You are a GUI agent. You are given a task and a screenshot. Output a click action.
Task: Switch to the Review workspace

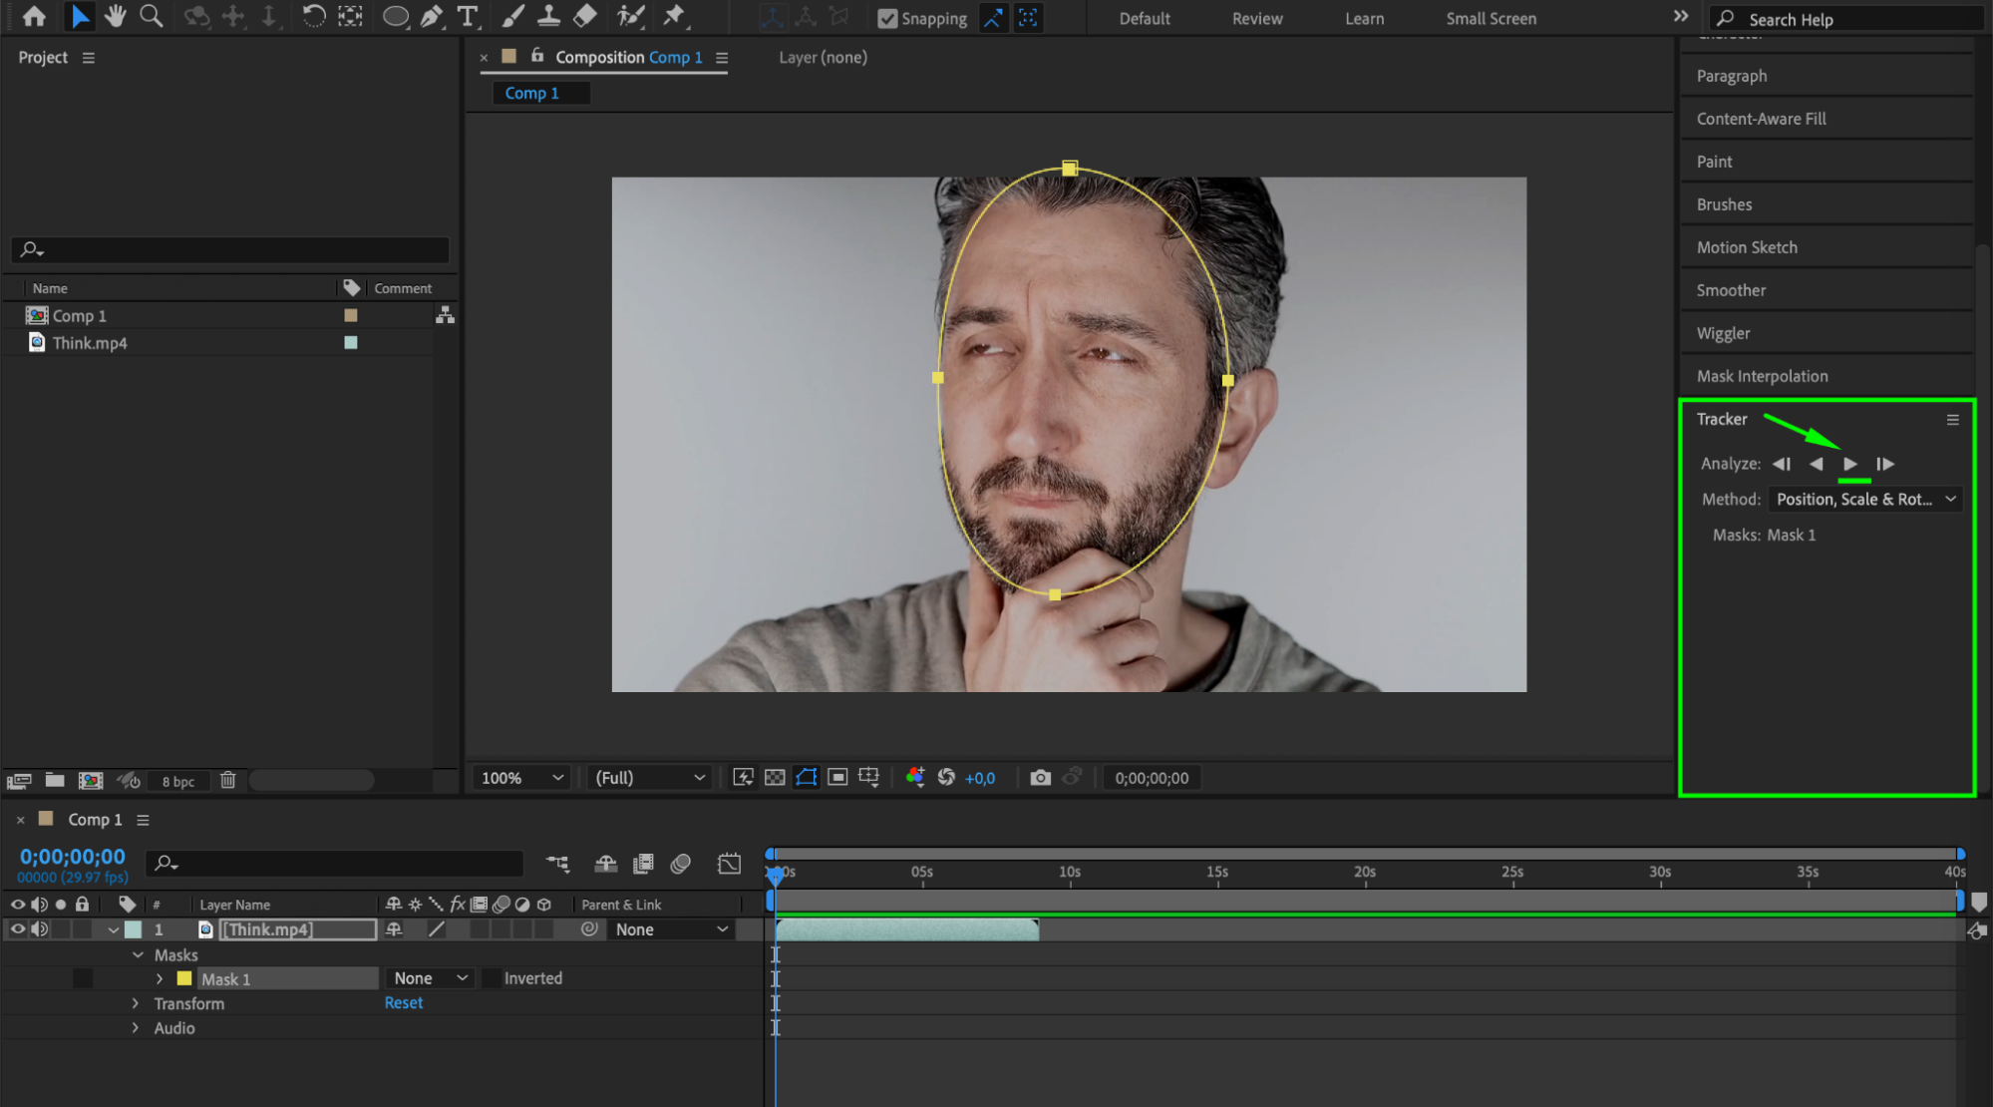tap(1256, 18)
